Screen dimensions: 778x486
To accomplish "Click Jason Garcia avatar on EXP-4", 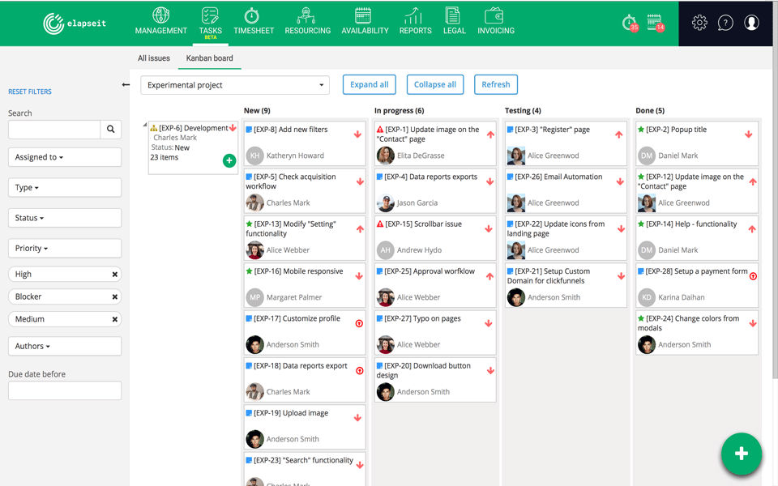I will point(386,202).
